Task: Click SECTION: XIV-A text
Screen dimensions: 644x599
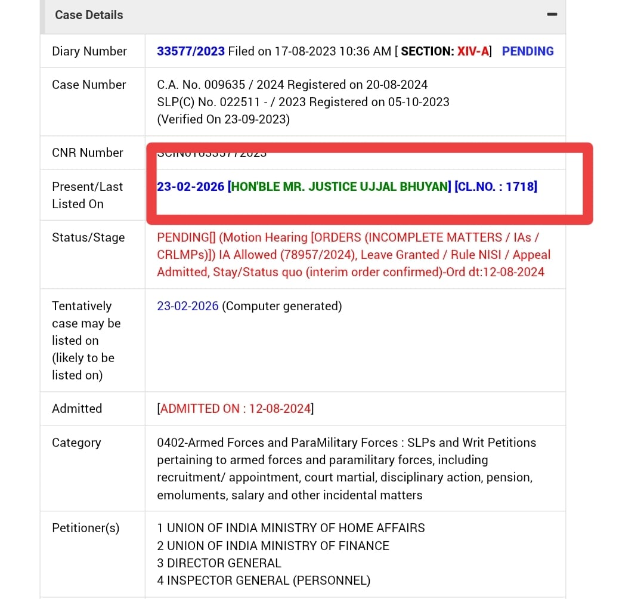Action: (445, 51)
